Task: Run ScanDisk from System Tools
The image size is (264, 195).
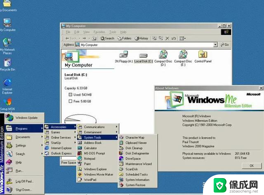Action: [138, 169]
